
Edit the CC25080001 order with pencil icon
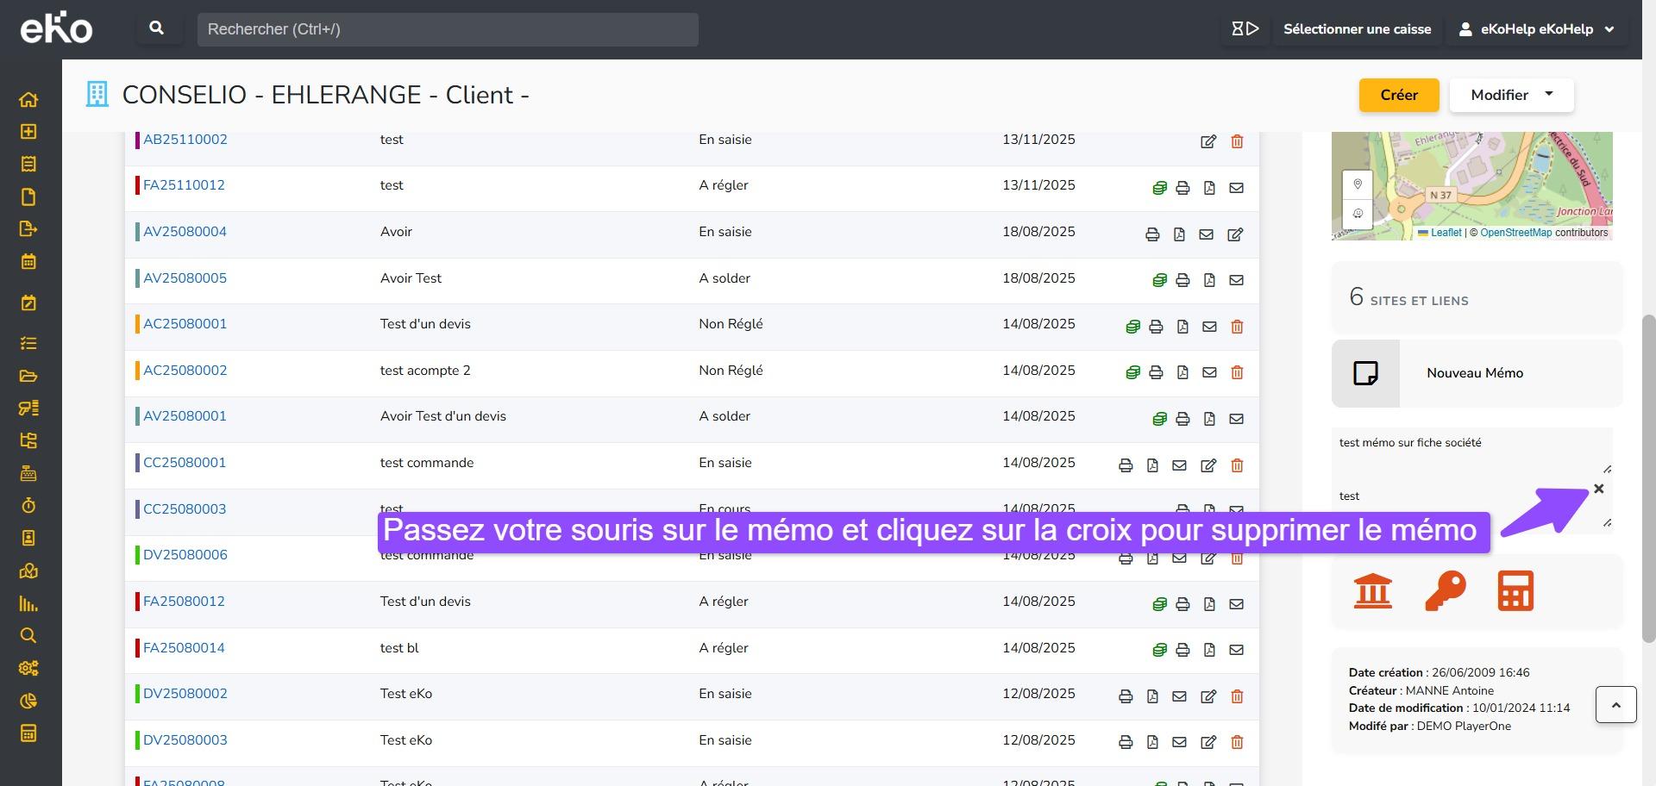pos(1208,465)
